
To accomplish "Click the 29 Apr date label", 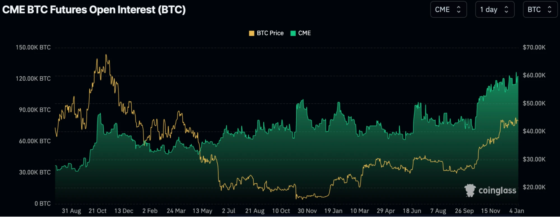I will [x=386, y=211].
